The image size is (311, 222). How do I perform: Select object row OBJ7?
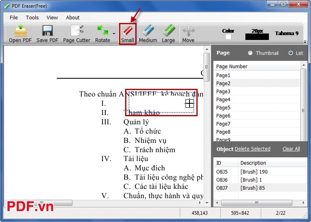(x=261, y=188)
